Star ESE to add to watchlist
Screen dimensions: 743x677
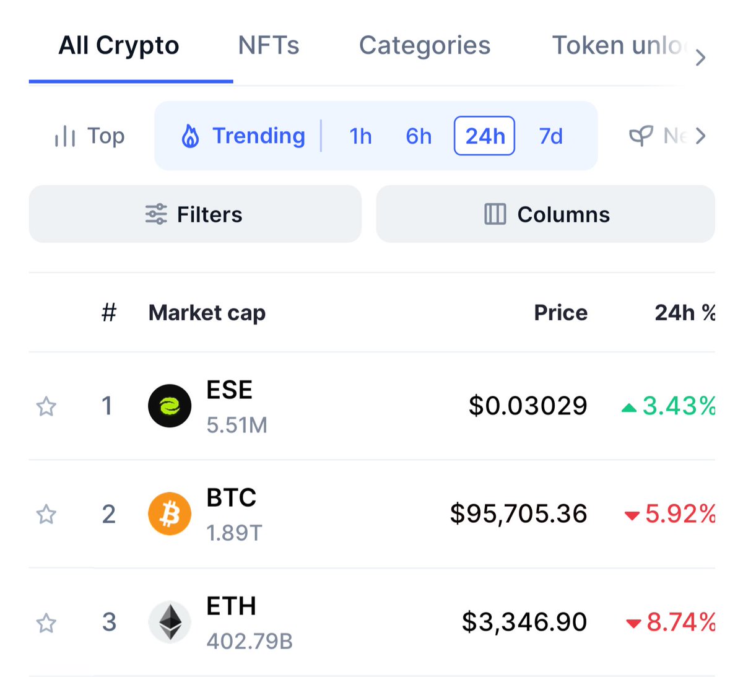[x=46, y=406]
